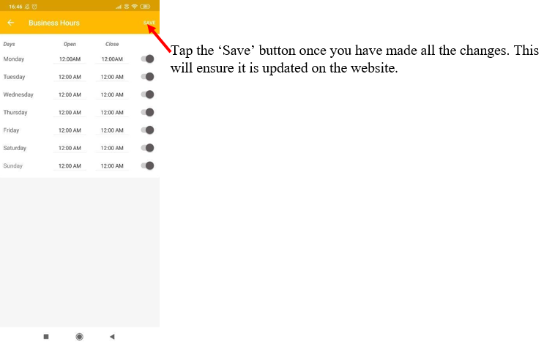Open Monday opening time picker

[x=70, y=59]
